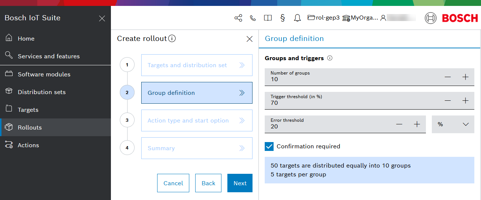Click the Back button

208,183
